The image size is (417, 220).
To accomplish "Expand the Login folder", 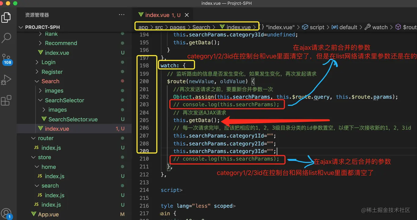I will click(x=37, y=62).
